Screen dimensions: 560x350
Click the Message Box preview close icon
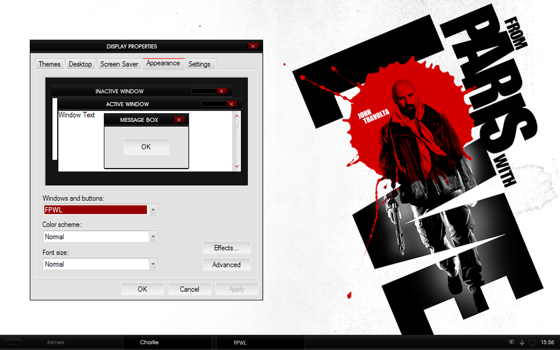pos(179,120)
